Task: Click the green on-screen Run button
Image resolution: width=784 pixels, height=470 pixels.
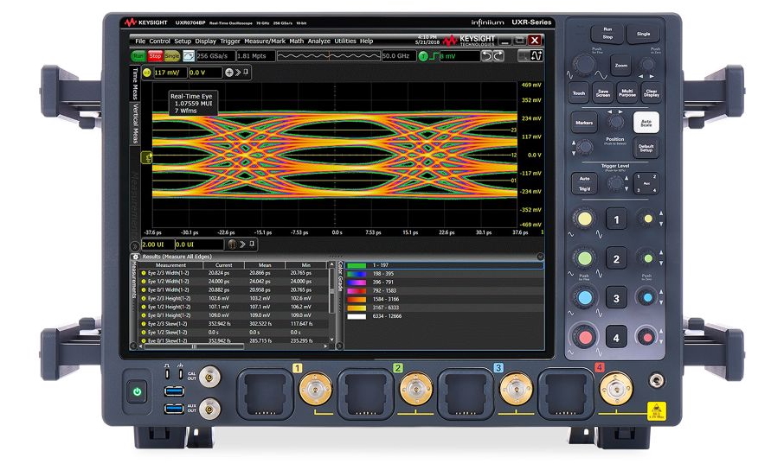Action: pyautogui.click(x=138, y=56)
